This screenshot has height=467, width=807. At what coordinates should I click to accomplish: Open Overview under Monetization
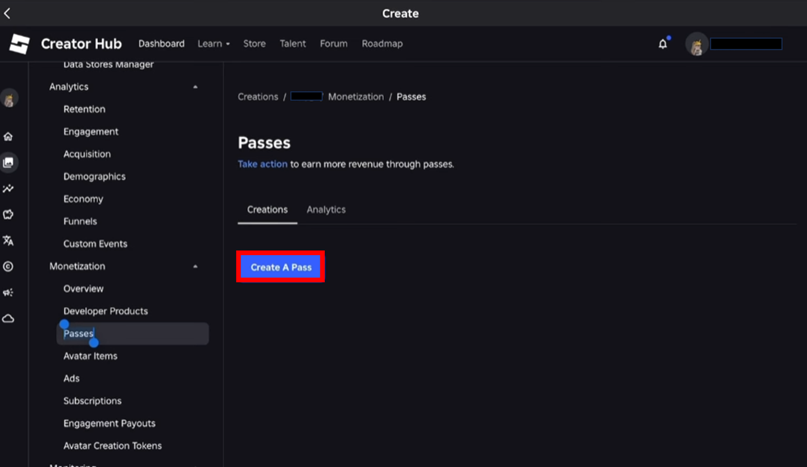pyautogui.click(x=83, y=289)
